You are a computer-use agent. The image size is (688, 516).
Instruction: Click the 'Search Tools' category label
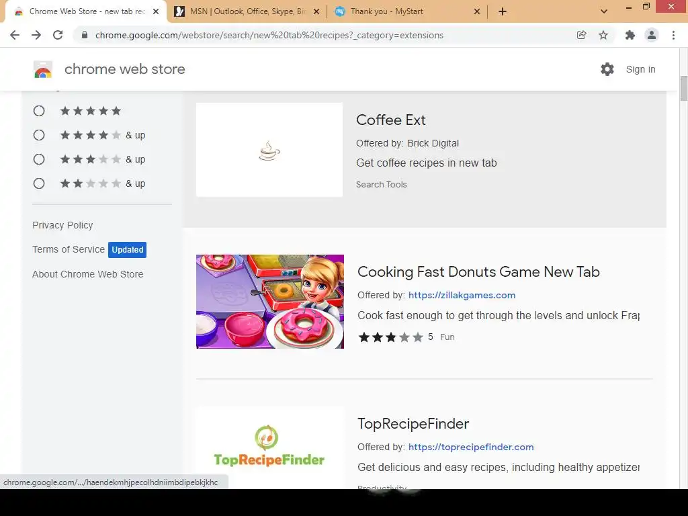(382, 185)
